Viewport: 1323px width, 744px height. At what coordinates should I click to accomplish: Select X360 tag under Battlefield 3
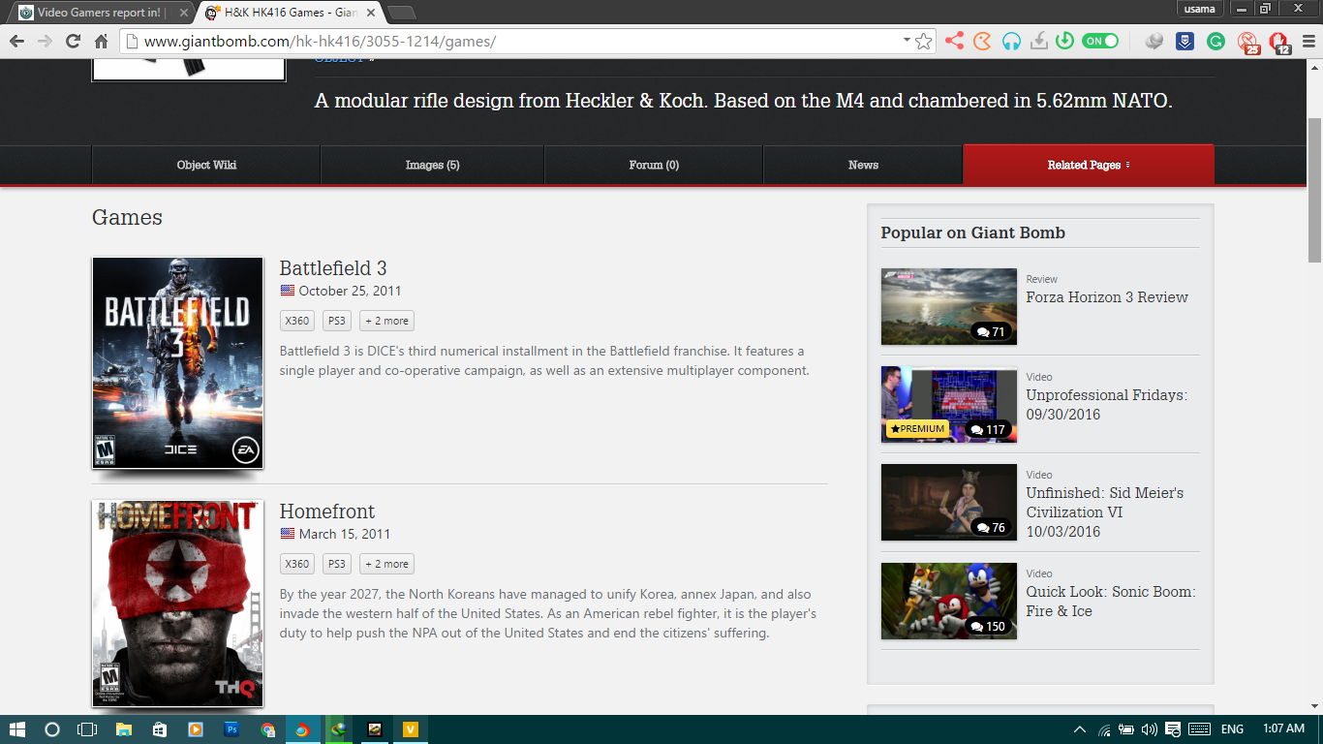[297, 321]
